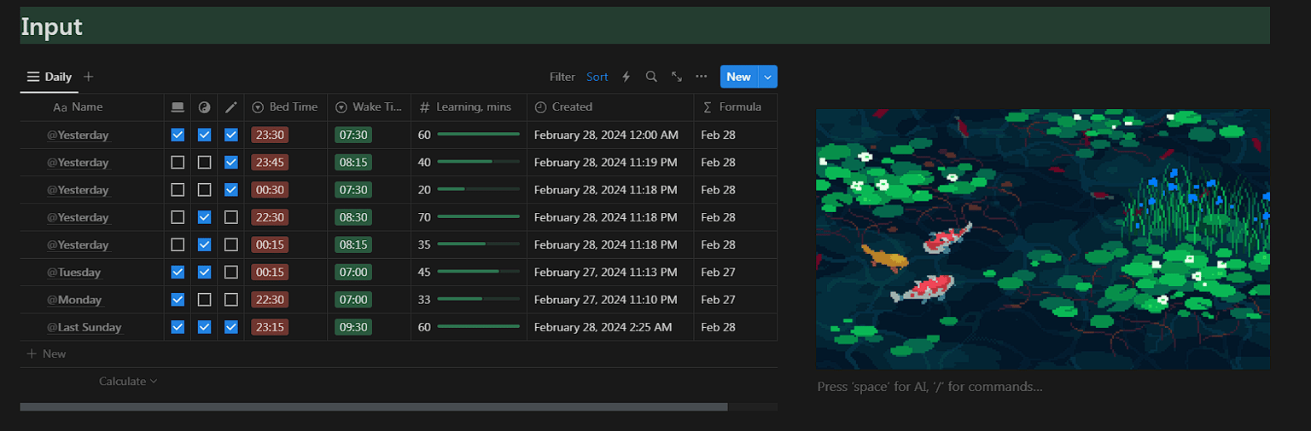
Task: Open the @Monday page link
Action: pos(74,300)
